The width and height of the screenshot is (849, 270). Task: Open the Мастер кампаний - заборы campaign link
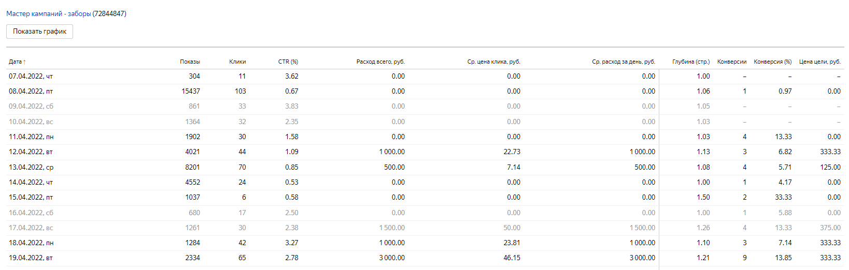click(48, 14)
